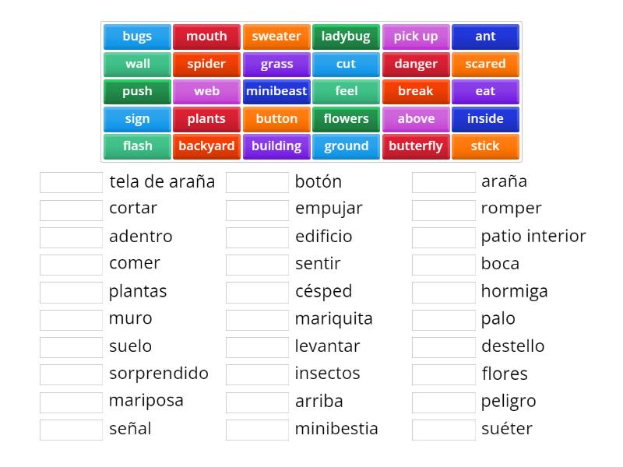Viewport: 623px width, 467px height.
Task: Click the 'flowers' tile
Action: point(346,118)
